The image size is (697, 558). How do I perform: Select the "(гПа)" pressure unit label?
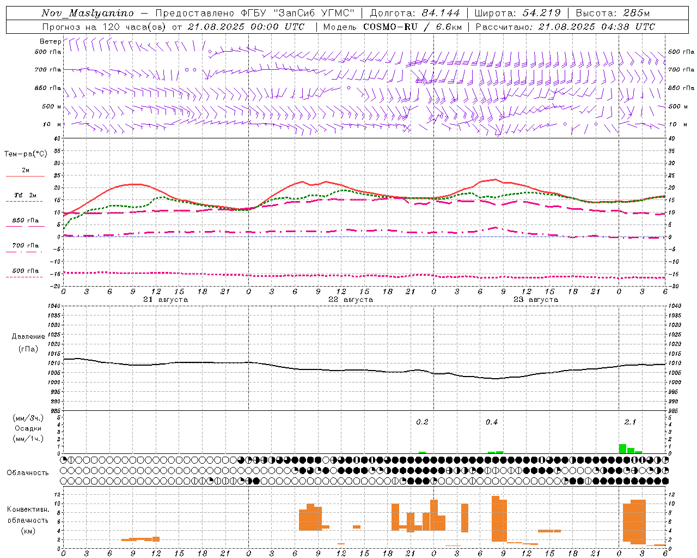coord(28,349)
